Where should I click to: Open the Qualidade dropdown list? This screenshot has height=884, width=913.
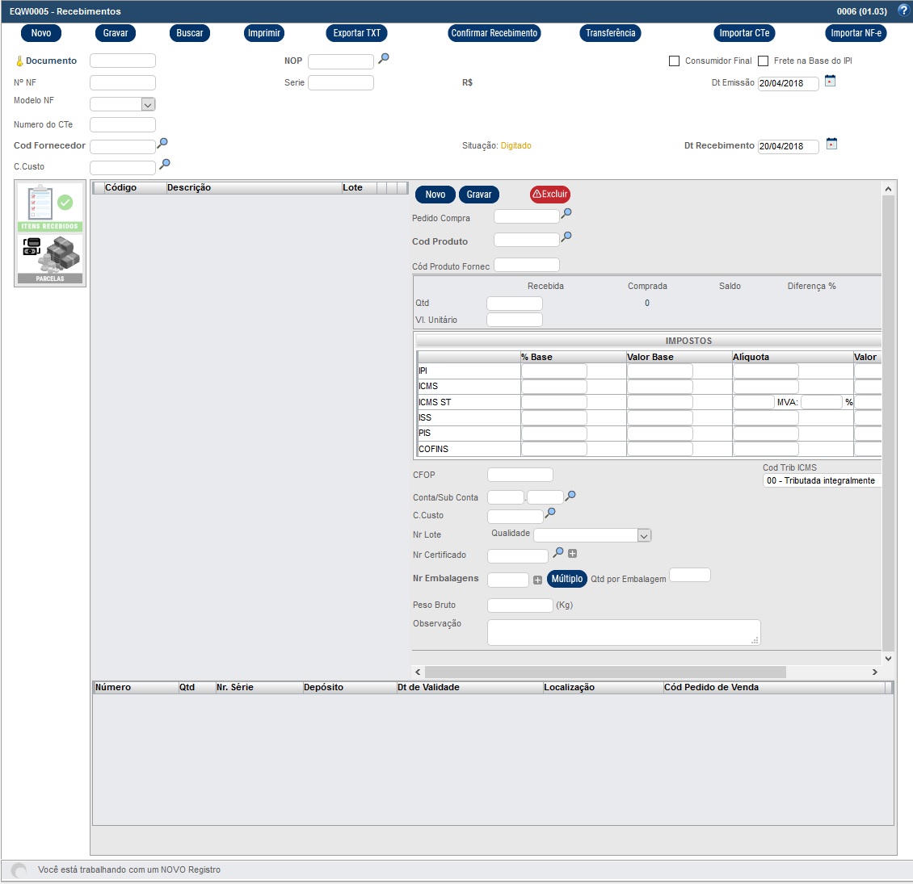(x=644, y=535)
